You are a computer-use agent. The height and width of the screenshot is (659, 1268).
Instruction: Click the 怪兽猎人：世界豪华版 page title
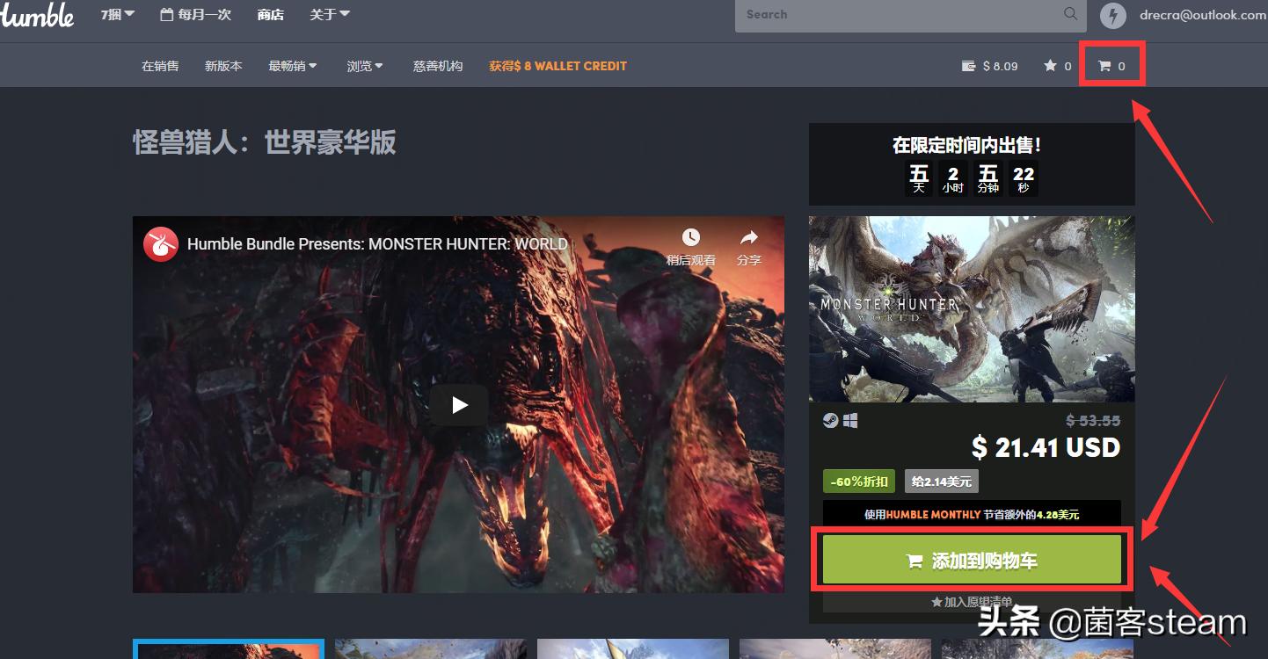[265, 142]
